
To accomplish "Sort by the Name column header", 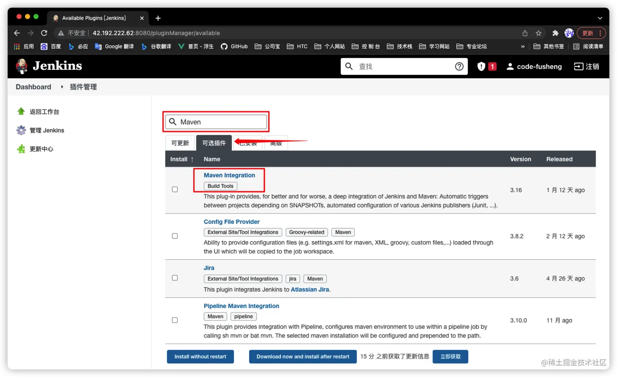I will [x=212, y=159].
